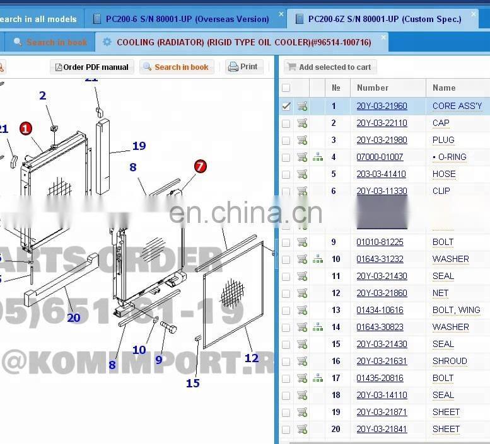The height and width of the screenshot is (444, 490).
Task: Check the CAP row checkbox
Action: point(286,123)
